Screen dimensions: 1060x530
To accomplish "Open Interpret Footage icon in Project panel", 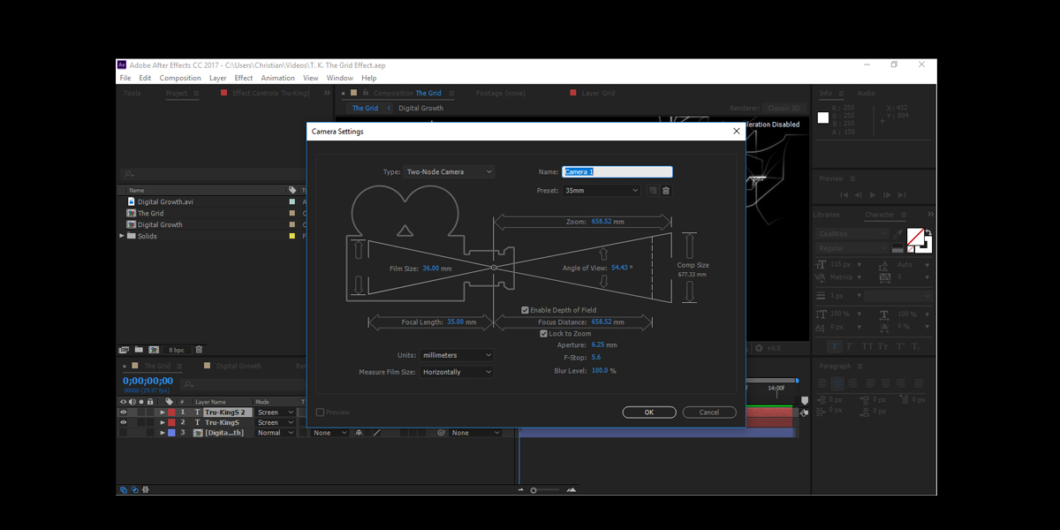I will click(124, 350).
